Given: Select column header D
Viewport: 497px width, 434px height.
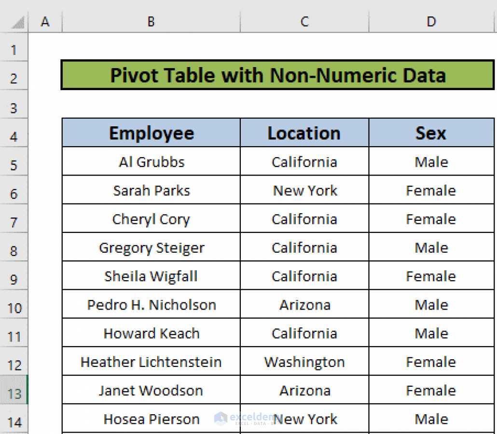Looking at the screenshot, I should click(431, 21).
